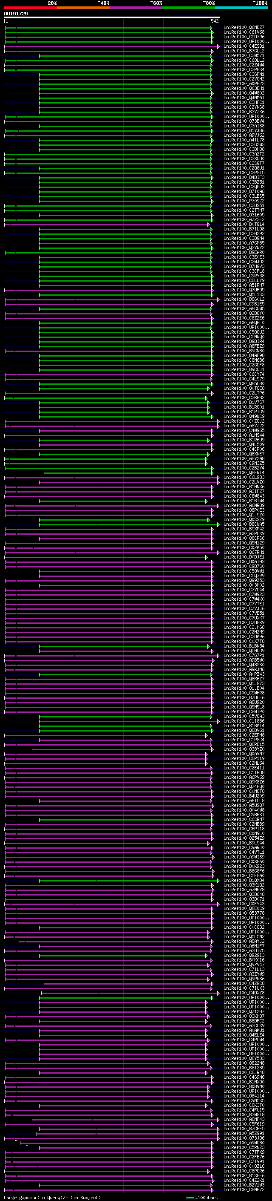Select the UniRef100_A6NRD9 label
Image resolution: width=272 pixels, height=1201 pixels.
[244, 506]
